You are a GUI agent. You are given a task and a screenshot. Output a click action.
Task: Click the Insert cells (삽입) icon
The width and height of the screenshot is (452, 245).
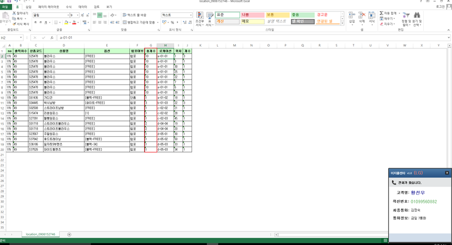point(352,16)
